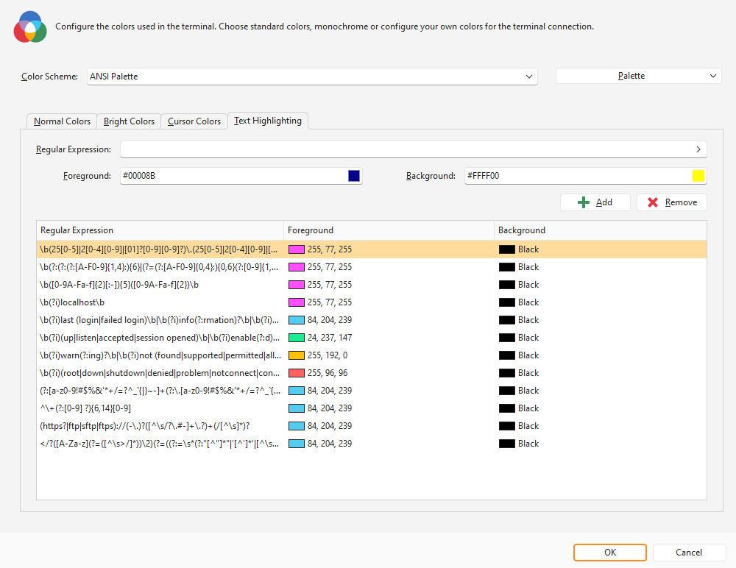This screenshot has width=736, height=568.
Task: Expand the Palette dropdown button
Action: [x=638, y=77]
